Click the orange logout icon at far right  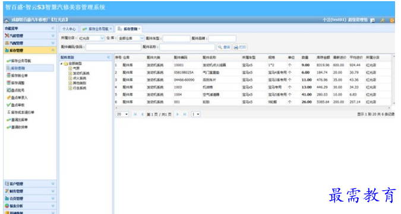point(392,20)
